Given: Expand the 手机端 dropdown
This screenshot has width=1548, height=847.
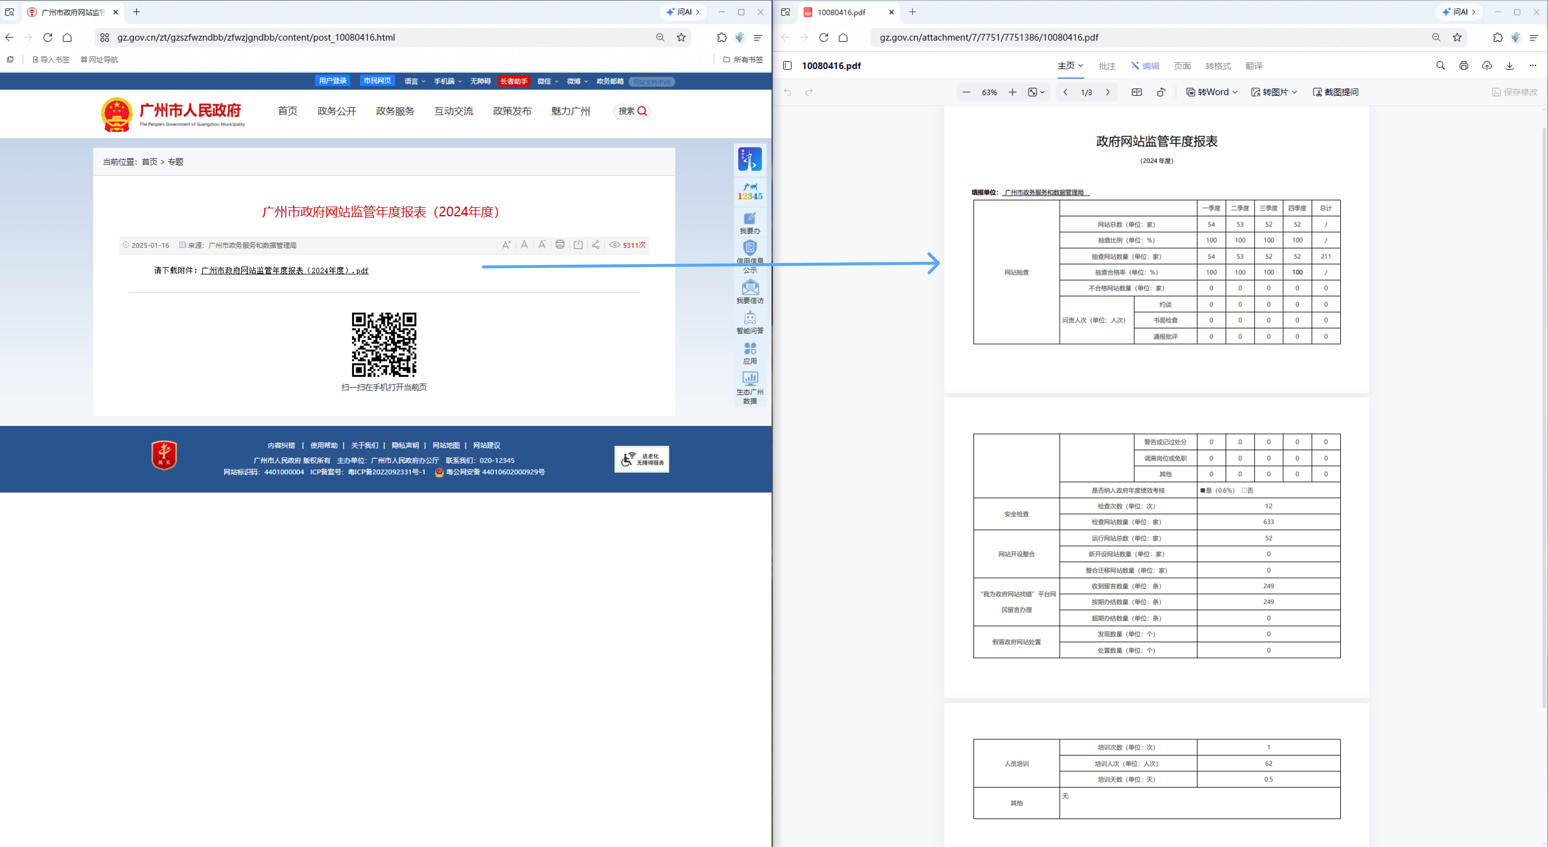Looking at the screenshot, I should 448,81.
